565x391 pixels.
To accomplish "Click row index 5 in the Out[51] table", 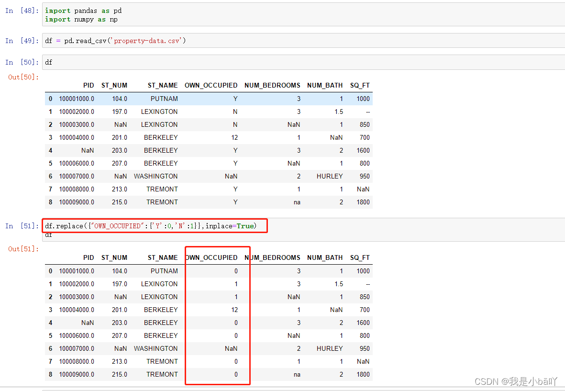I will [50, 335].
